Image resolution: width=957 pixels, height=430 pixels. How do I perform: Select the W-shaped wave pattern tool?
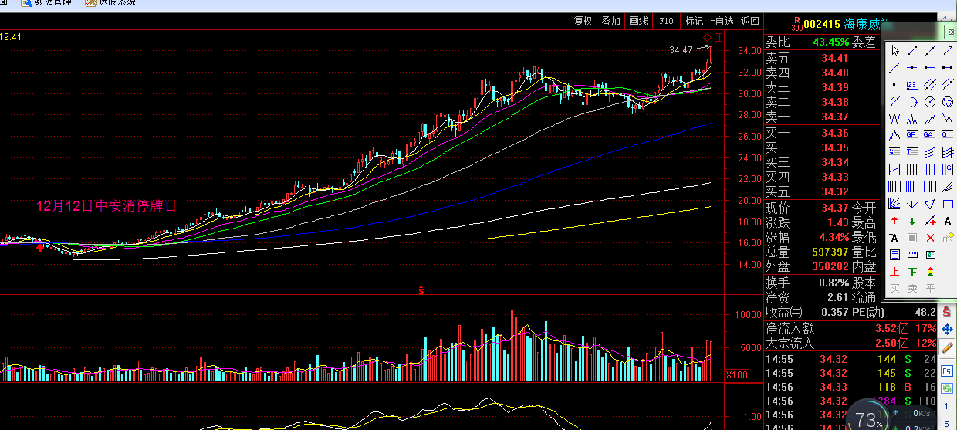tap(894, 118)
